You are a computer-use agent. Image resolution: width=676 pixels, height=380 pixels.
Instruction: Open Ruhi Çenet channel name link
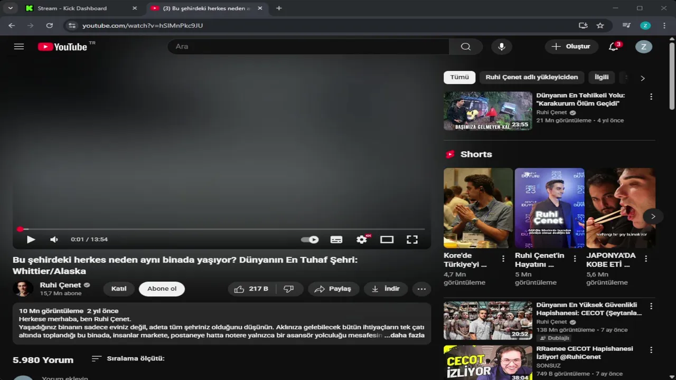(x=60, y=285)
